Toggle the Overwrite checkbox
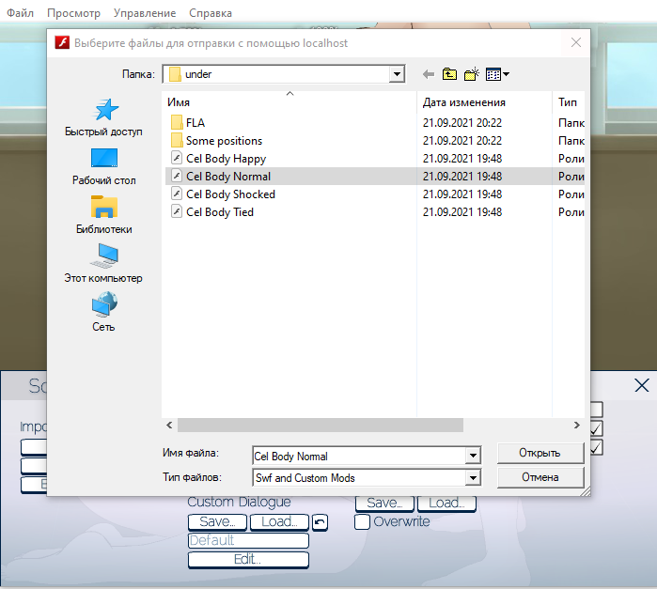Screen dimensions: 657x589 (362, 522)
